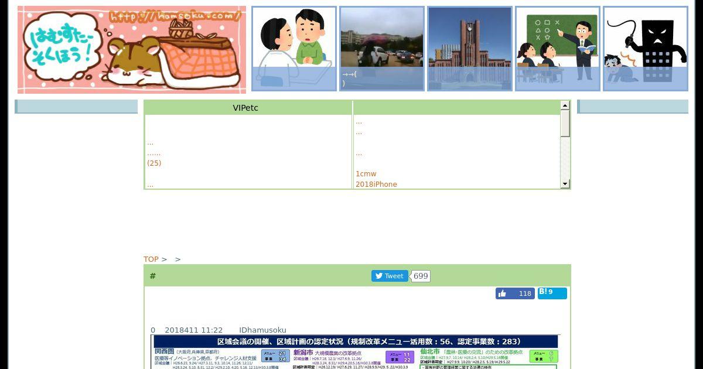Viewport: 703px width, 369px height.
Task: Click the scrollbar up arrow in feed list
Action: 565,105
